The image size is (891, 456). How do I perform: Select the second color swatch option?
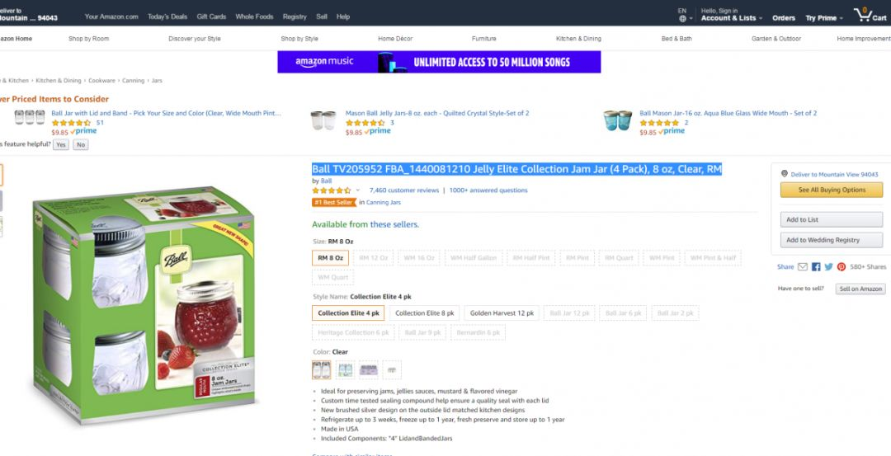click(345, 369)
